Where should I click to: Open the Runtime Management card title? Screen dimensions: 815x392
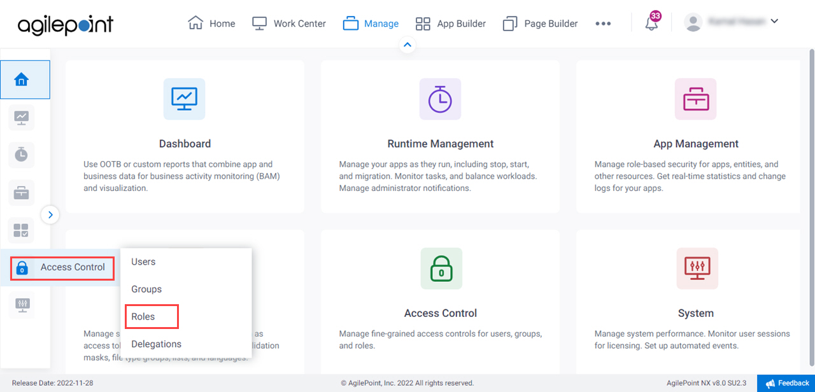point(441,144)
